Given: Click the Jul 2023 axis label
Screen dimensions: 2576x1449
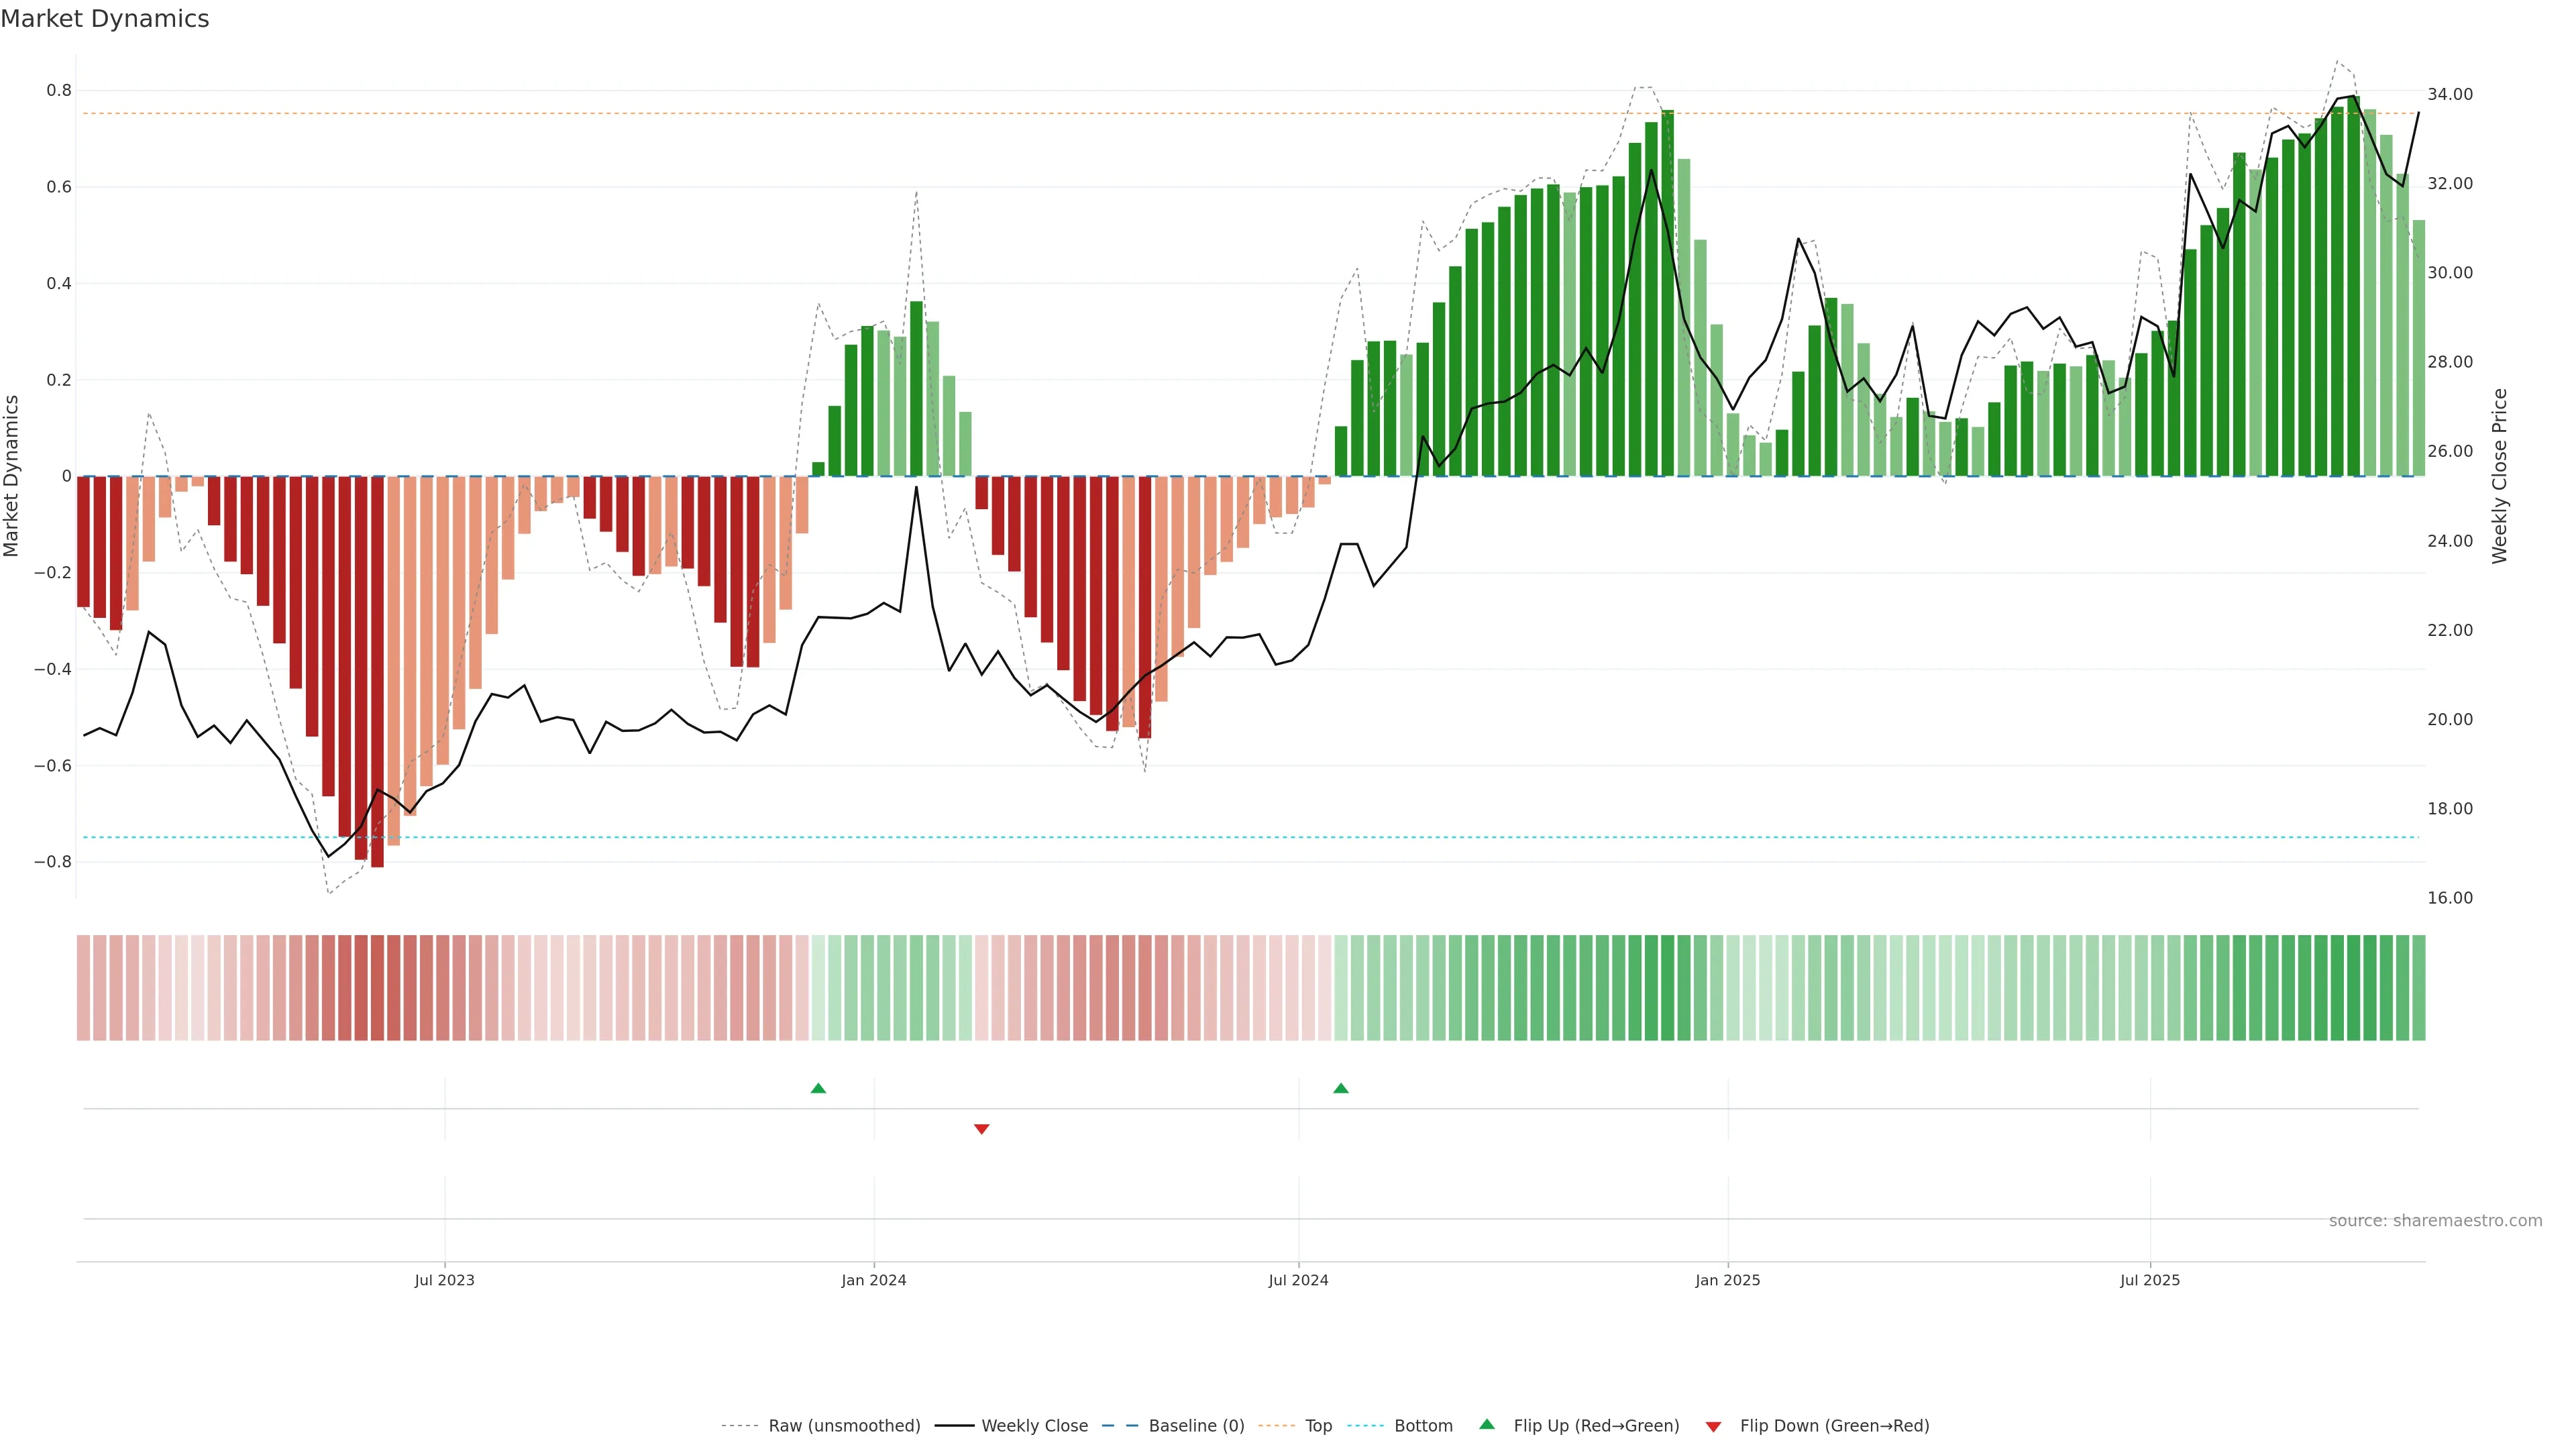Looking at the screenshot, I should coord(444,1280).
